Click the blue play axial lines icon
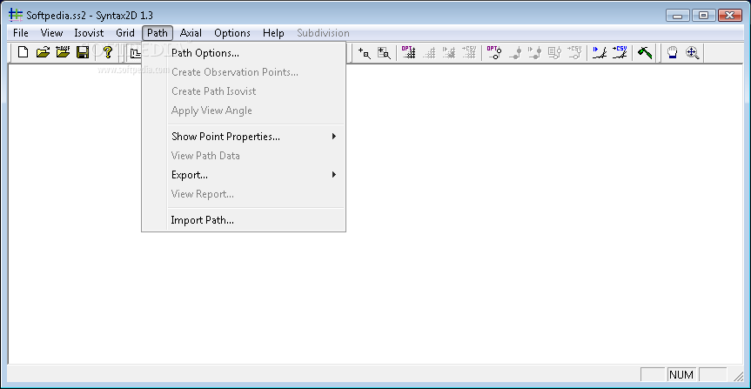 pyautogui.click(x=600, y=53)
